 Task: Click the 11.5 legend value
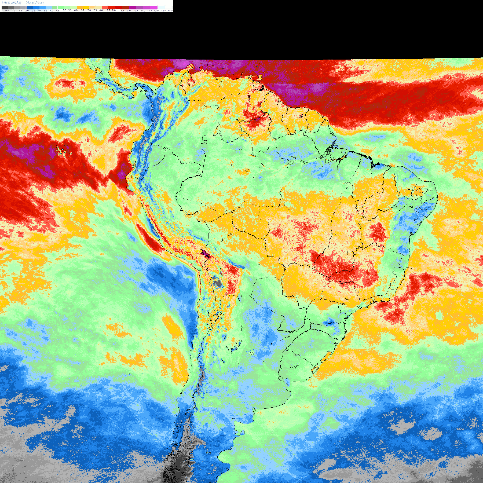(x=149, y=10)
